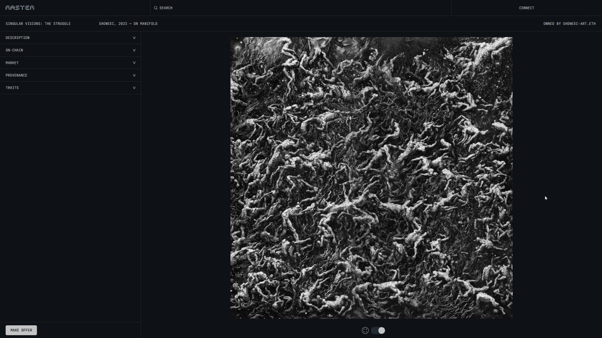Open fullscreen view of the artwork
Viewport: 602px width, 338px height.
(x=365, y=330)
